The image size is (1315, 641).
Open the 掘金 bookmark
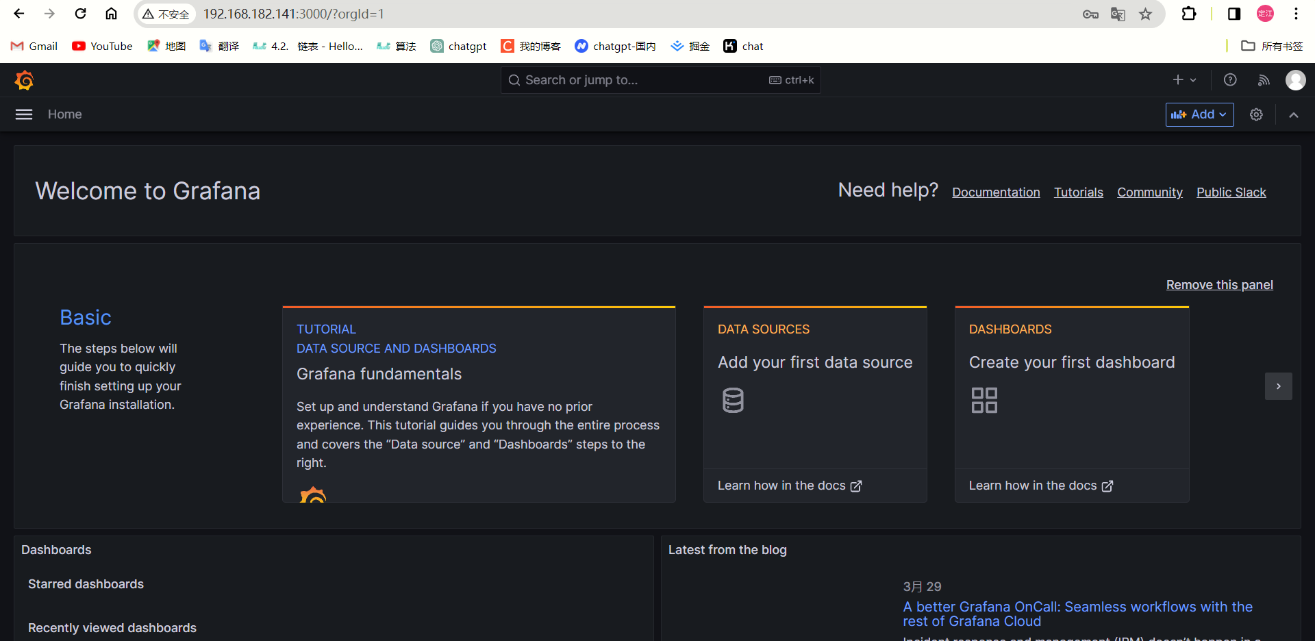690,46
